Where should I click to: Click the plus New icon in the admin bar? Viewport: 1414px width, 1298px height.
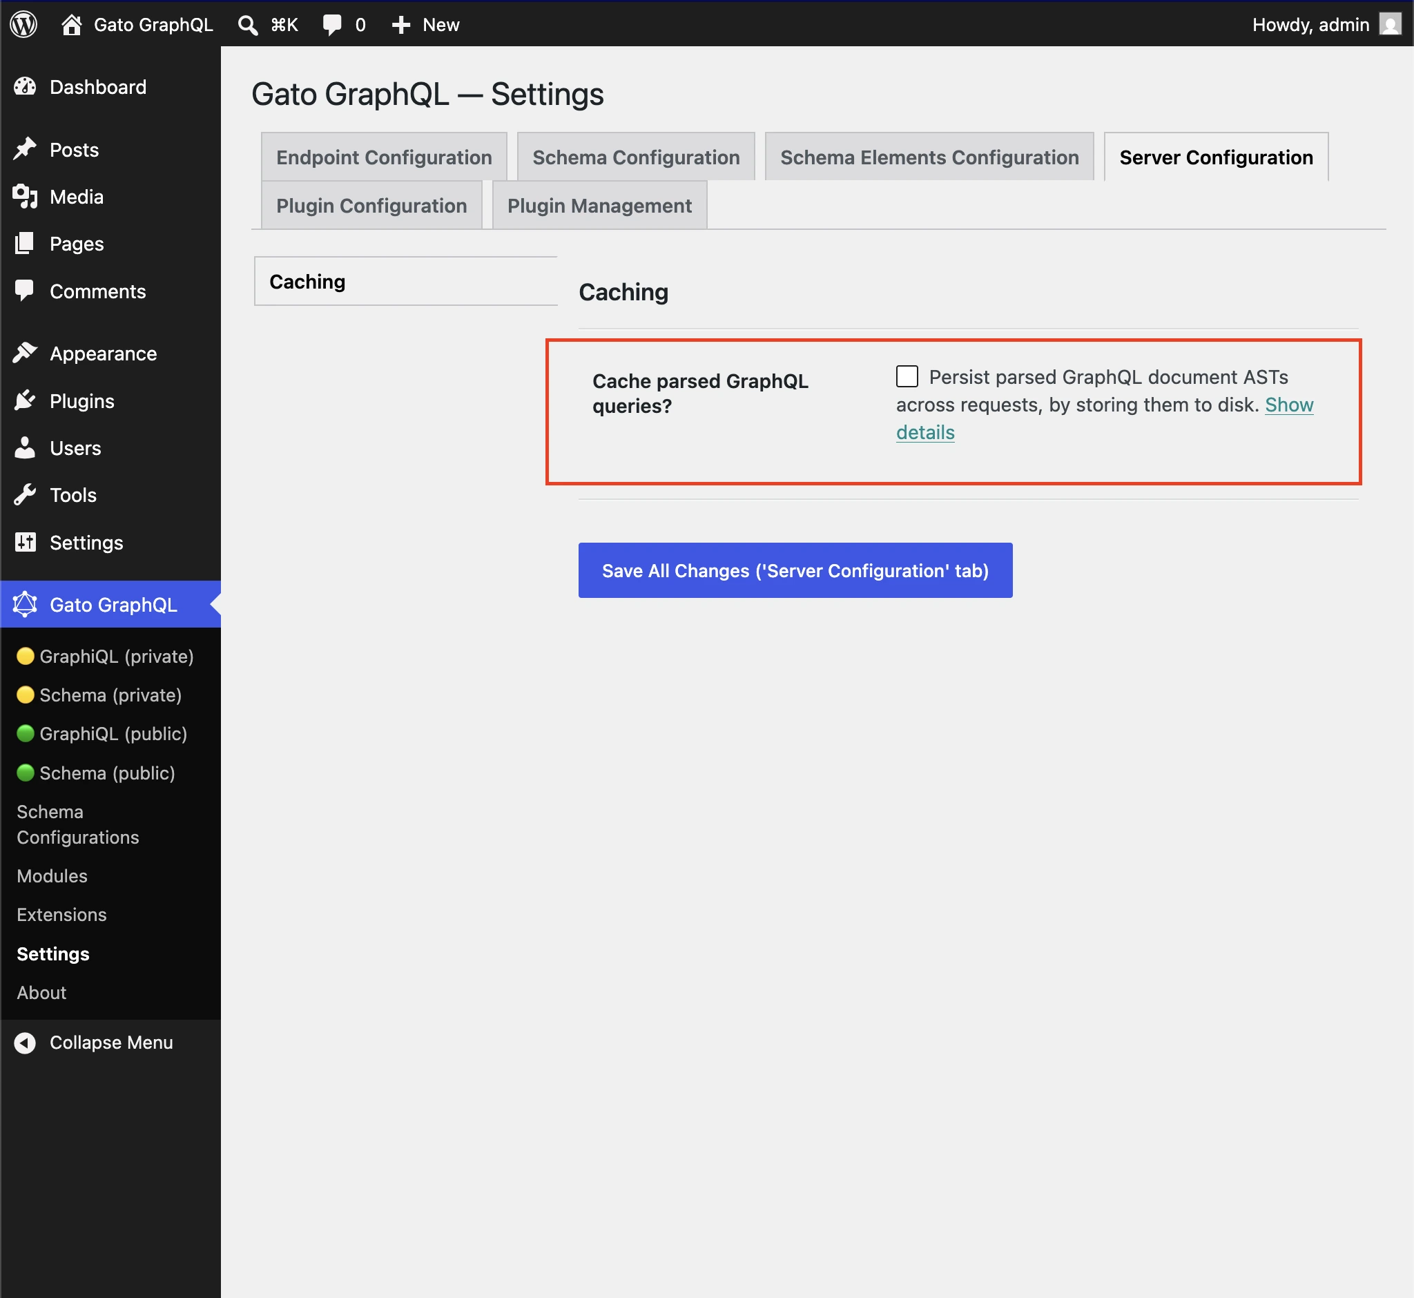(x=401, y=26)
